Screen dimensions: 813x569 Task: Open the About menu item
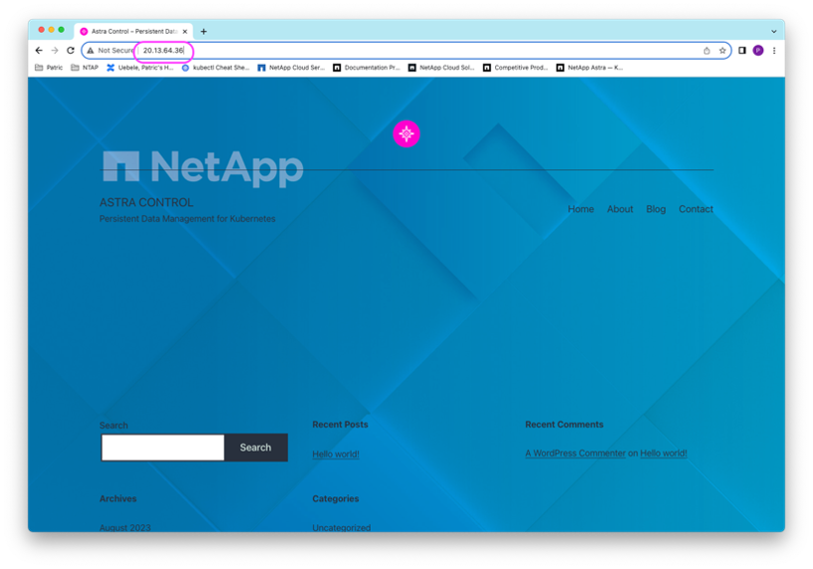click(620, 209)
